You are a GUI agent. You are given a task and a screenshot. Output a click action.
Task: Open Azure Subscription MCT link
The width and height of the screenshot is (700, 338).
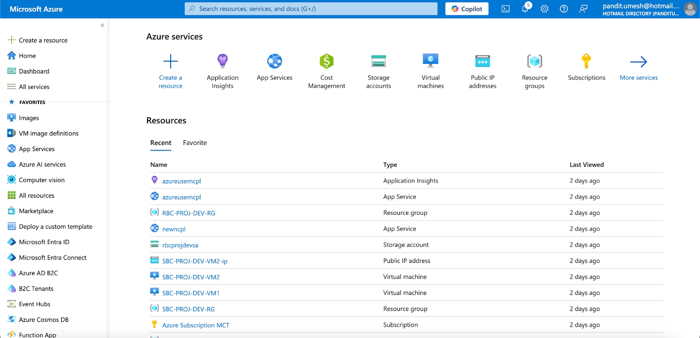pos(196,325)
